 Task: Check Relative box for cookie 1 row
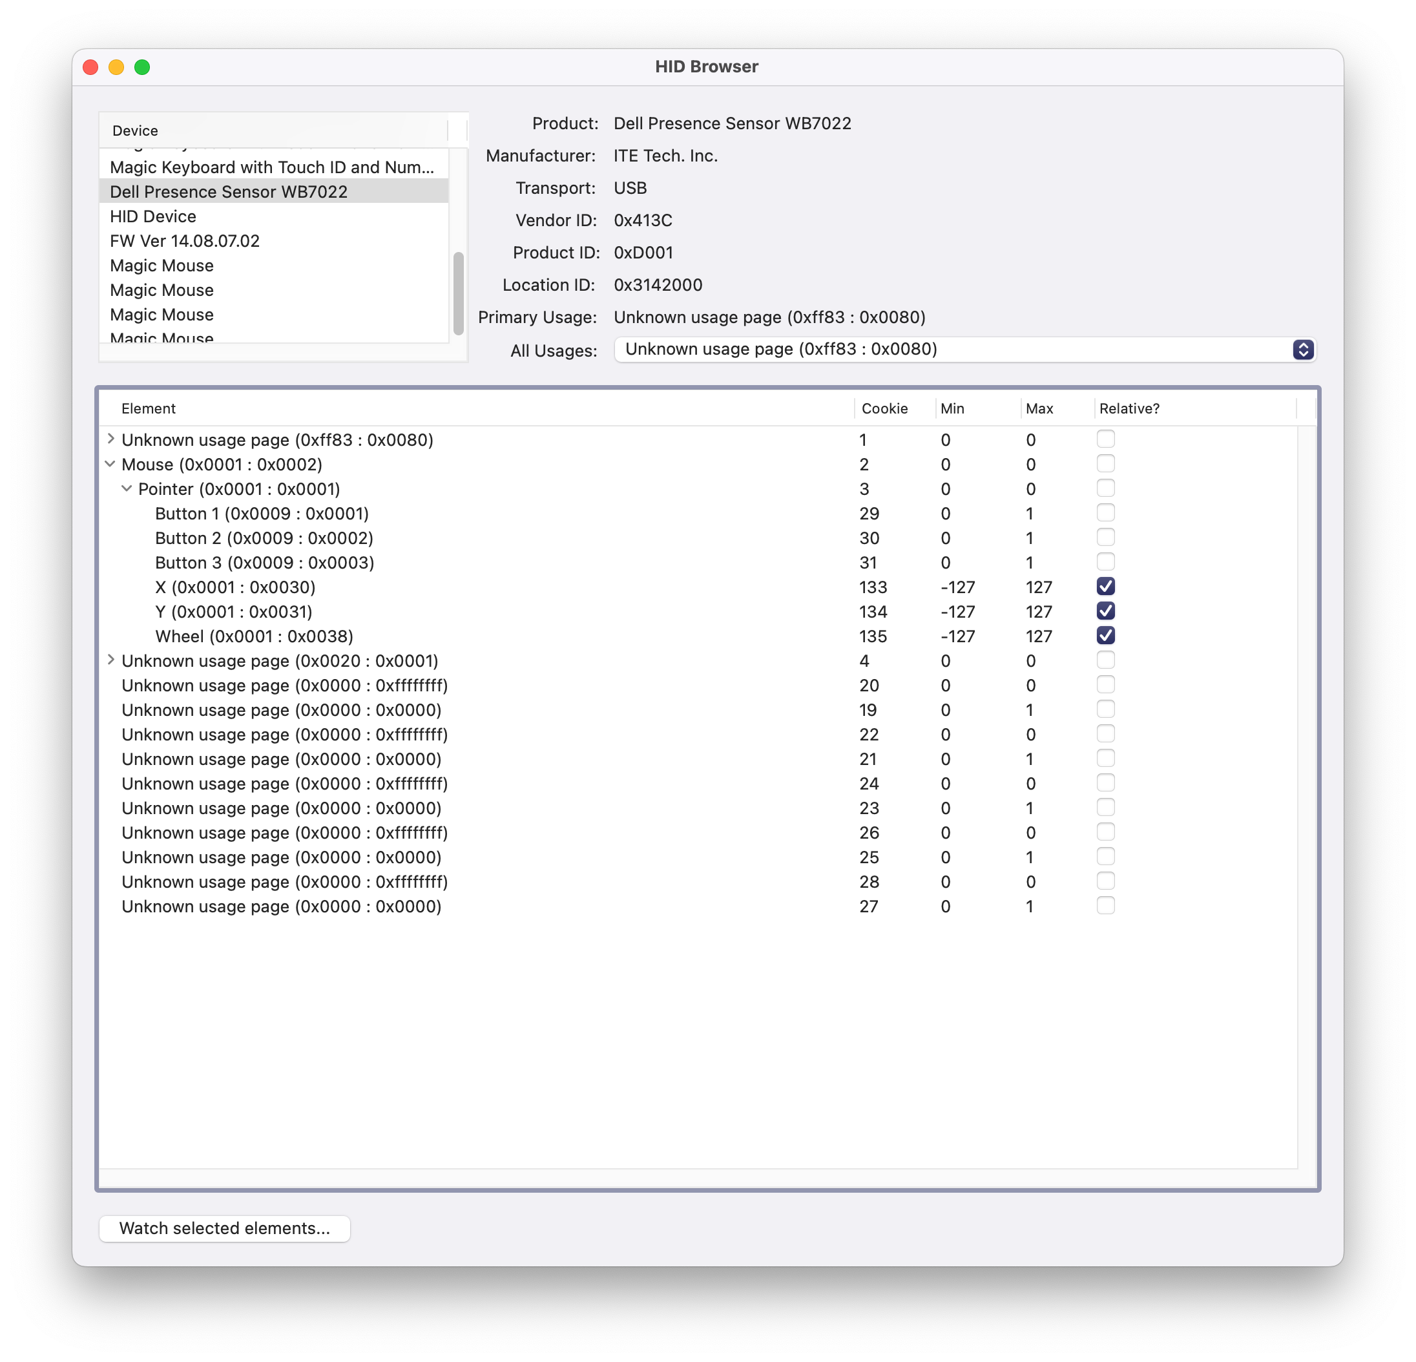click(x=1105, y=439)
